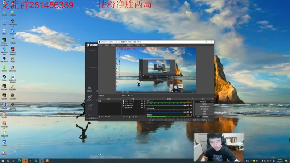
Task: Open the 帮助 menu in OBS
Action: [144, 45]
